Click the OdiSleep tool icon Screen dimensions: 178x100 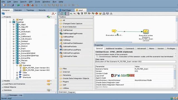pos(61,40)
